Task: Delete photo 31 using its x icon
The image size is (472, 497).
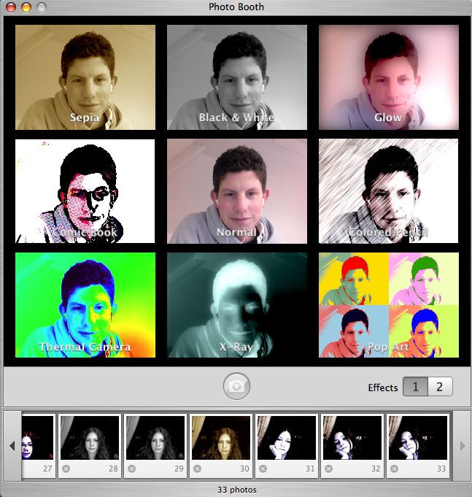Action: click(263, 469)
